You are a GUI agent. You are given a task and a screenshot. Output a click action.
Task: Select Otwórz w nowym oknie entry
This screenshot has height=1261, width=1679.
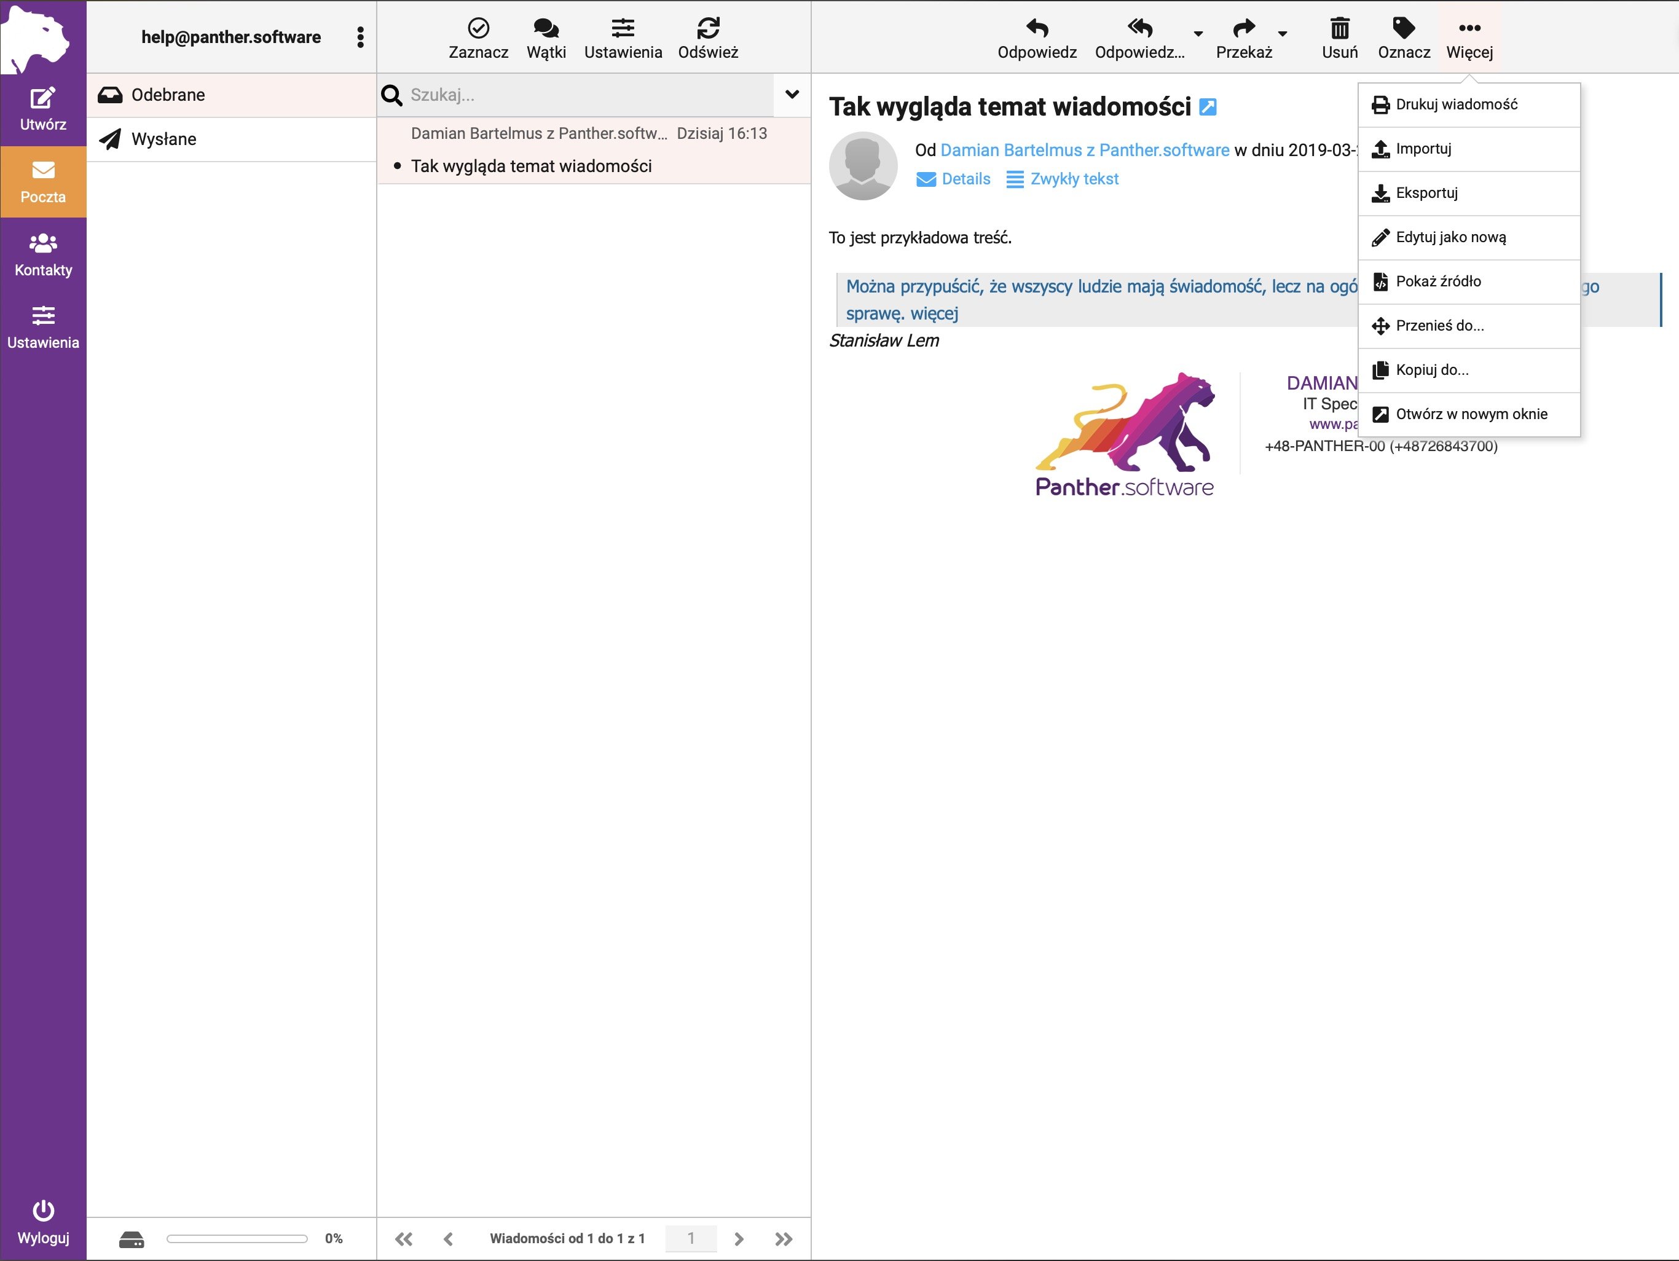[x=1469, y=415]
